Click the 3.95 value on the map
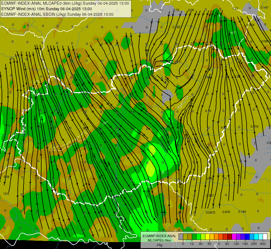Viewport: 271px width, 249px height. point(210,179)
